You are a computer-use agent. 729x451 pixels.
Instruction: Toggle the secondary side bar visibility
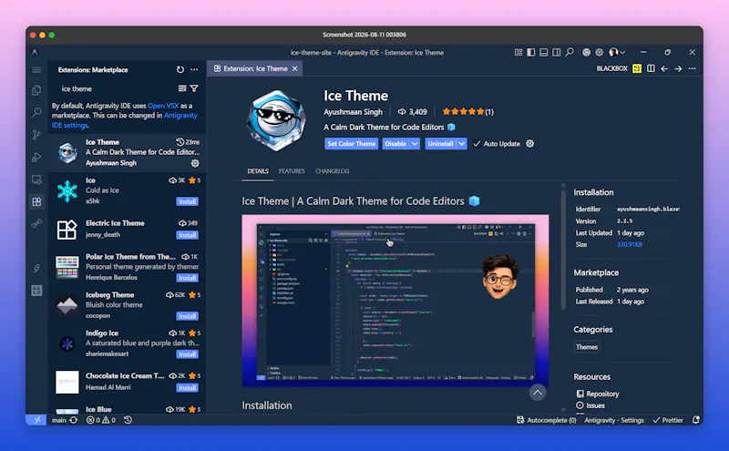(x=556, y=53)
